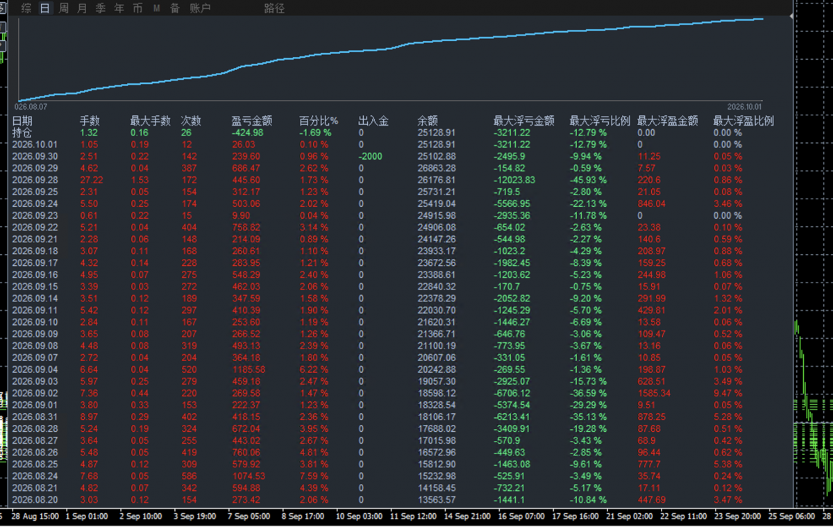The width and height of the screenshot is (833, 527).
Task: Click the 最大手数 column header
Action: pyautogui.click(x=151, y=121)
